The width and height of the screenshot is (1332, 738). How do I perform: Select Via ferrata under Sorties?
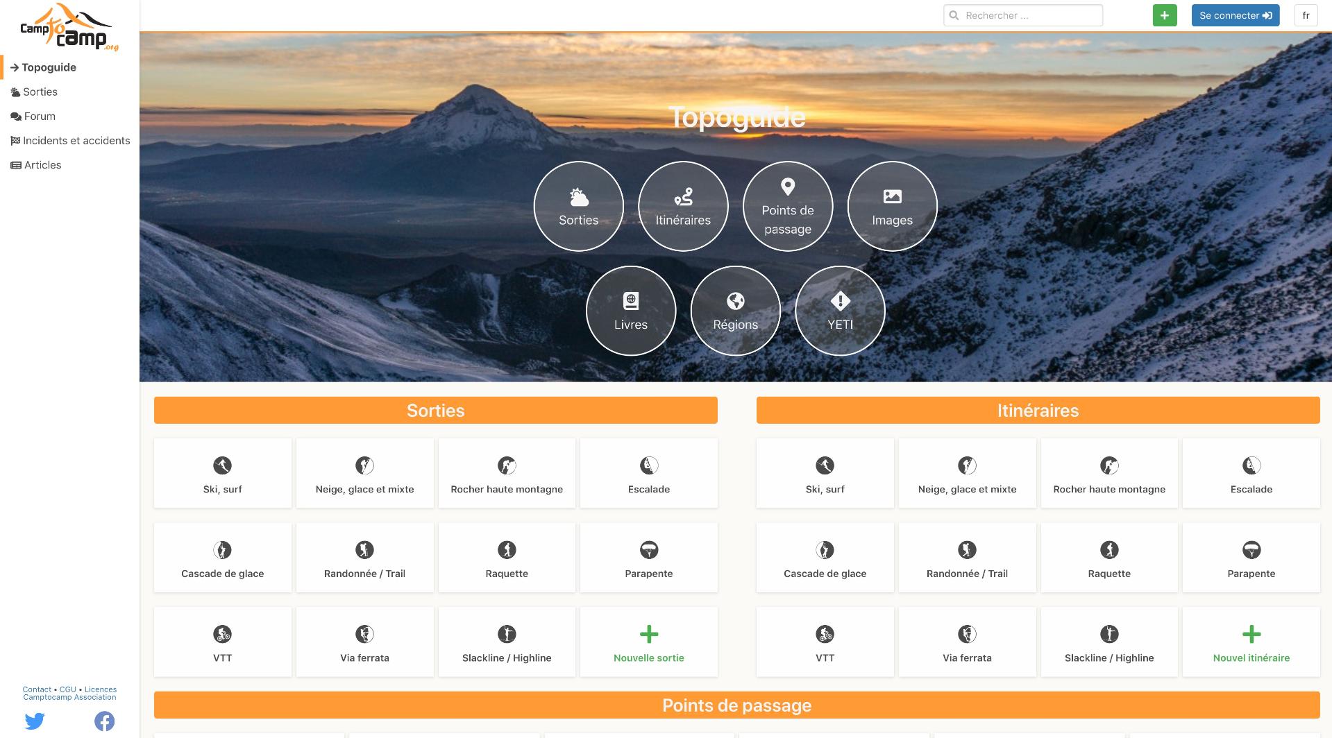(365, 642)
